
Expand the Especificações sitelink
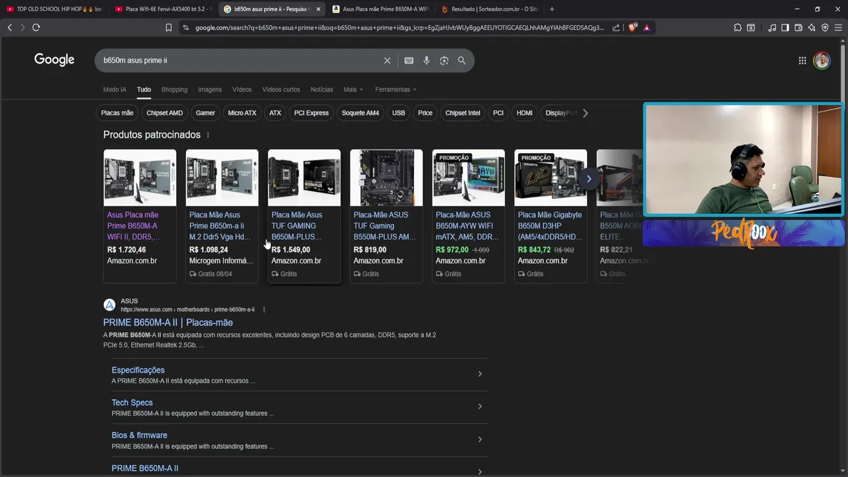(480, 374)
